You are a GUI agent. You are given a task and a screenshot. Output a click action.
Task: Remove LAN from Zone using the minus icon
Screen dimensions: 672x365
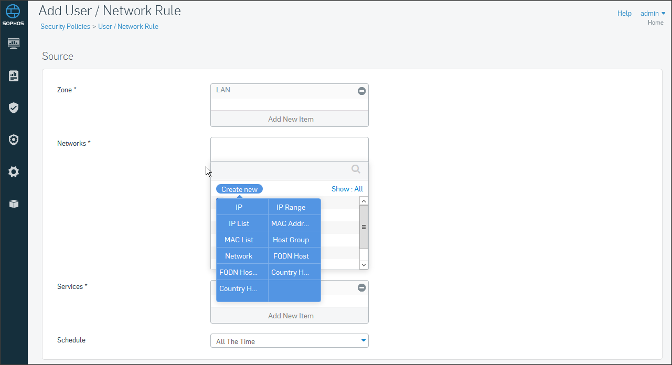(361, 91)
